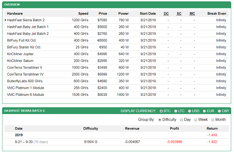This screenshot has width=234, height=154.
Task: Click the 2019 year group row
Action: 117,135
